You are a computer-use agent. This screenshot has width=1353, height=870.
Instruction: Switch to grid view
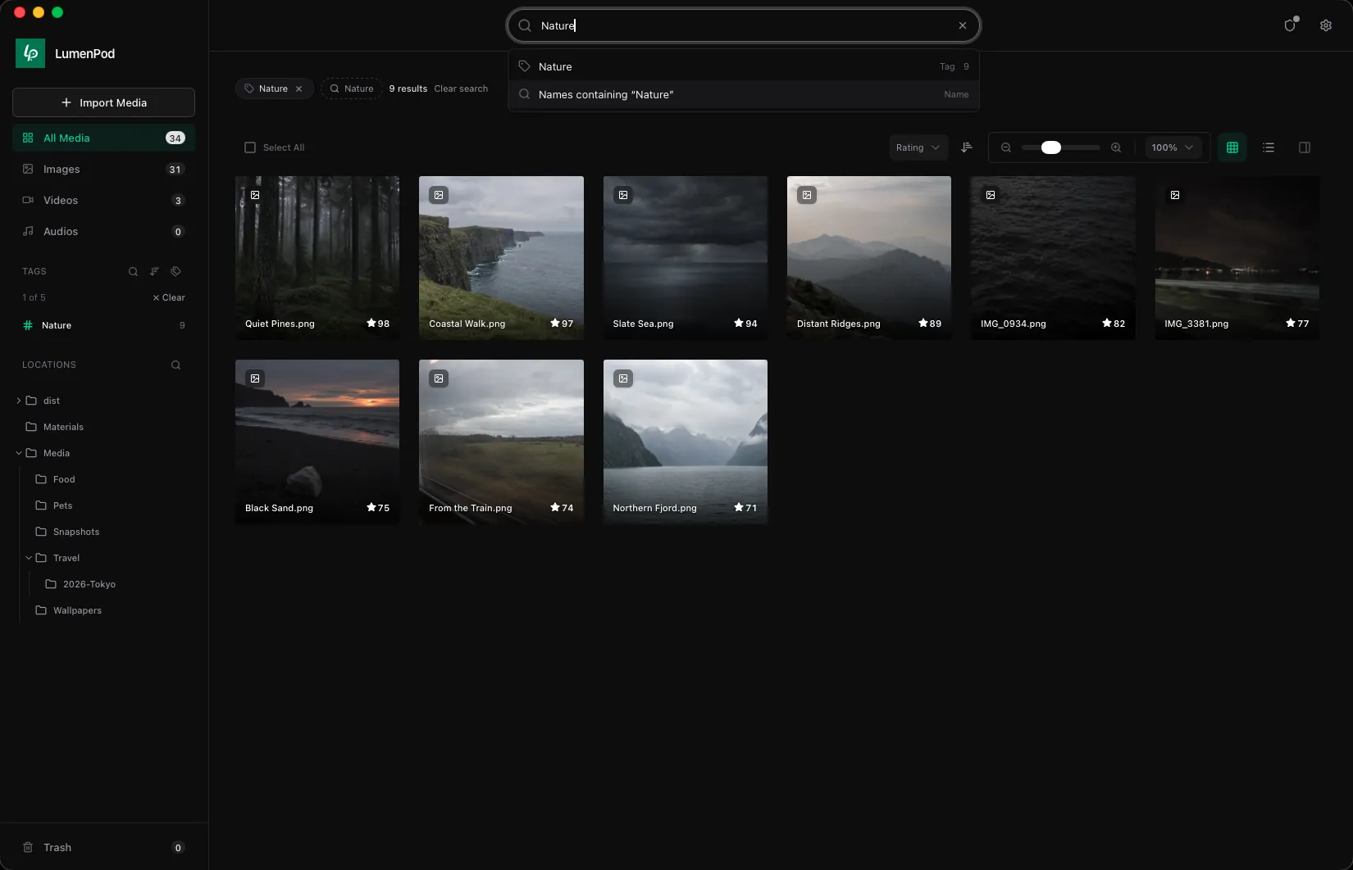(x=1232, y=147)
